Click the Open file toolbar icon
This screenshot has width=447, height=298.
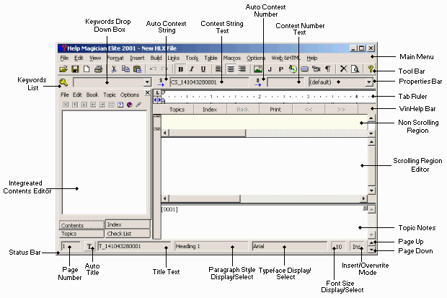click(63, 69)
